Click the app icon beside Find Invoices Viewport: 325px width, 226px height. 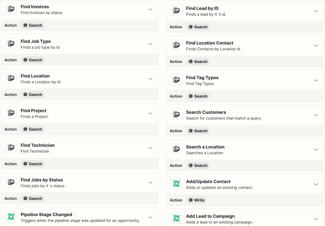point(11,9)
